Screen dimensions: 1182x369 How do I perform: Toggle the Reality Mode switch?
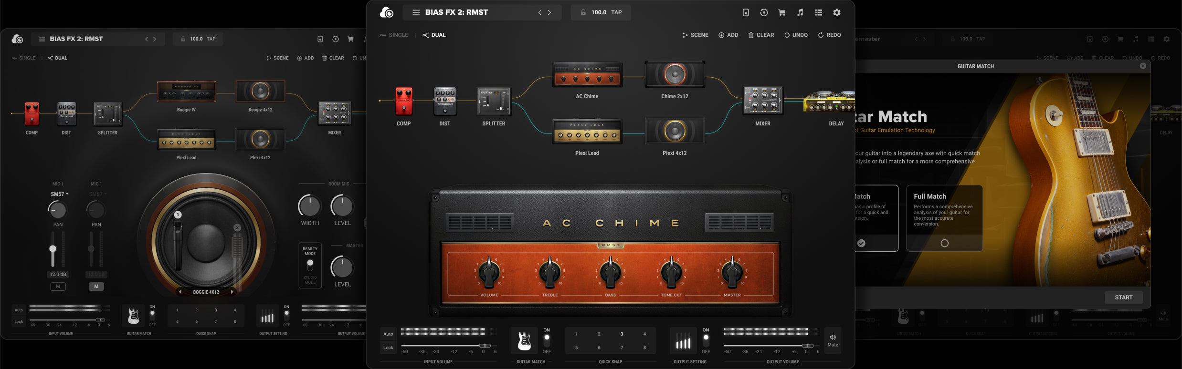tap(310, 265)
